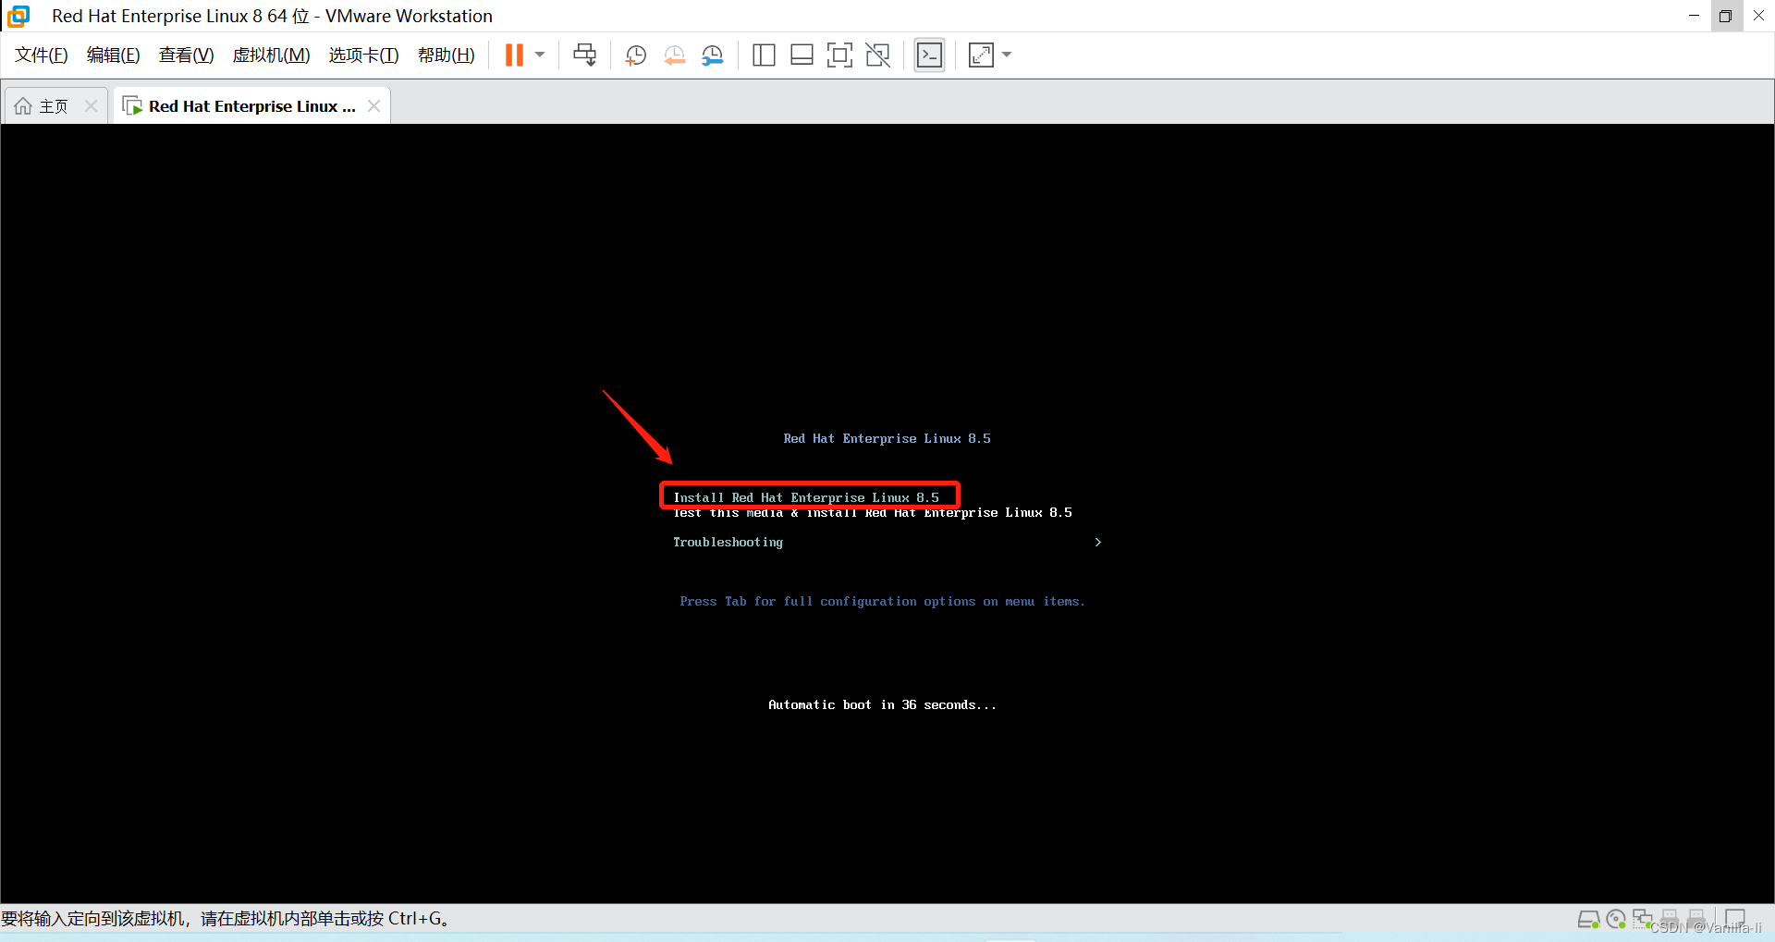Click the stretch guest display icon
Image resolution: width=1775 pixels, height=942 pixels.
pos(981,55)
